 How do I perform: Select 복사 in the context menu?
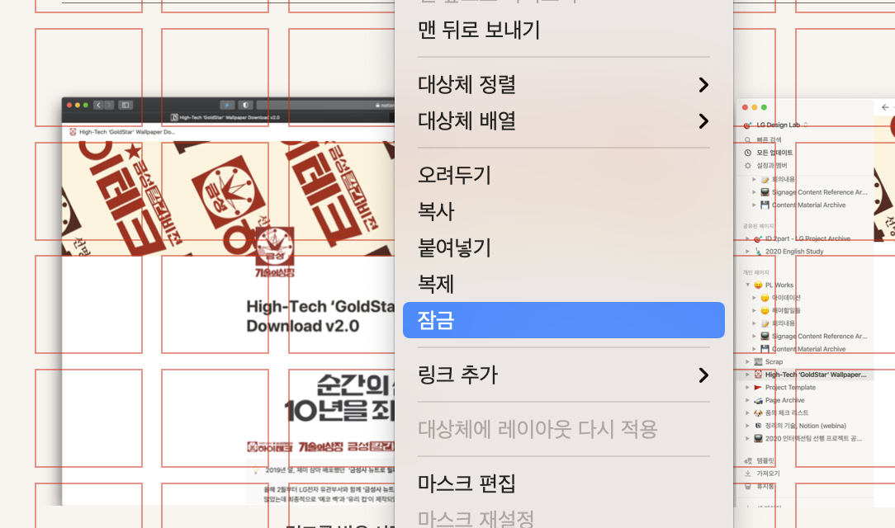pos(563,211)
